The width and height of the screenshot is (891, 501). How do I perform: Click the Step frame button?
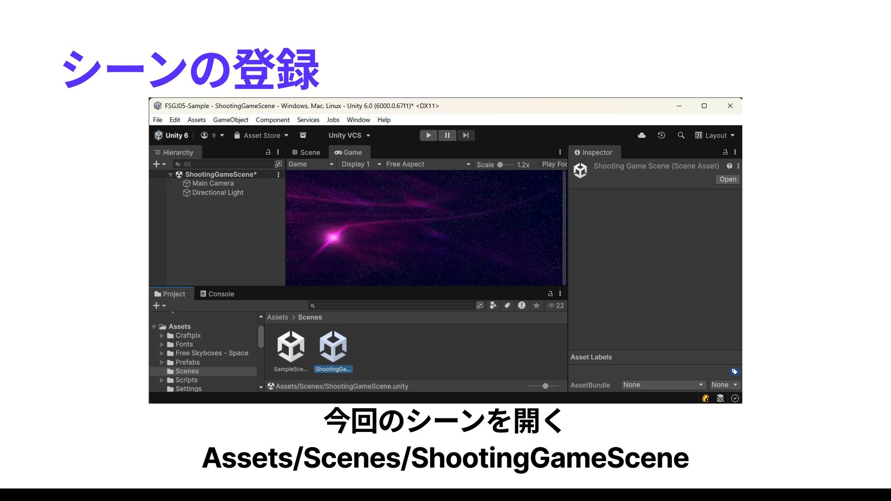465,135
